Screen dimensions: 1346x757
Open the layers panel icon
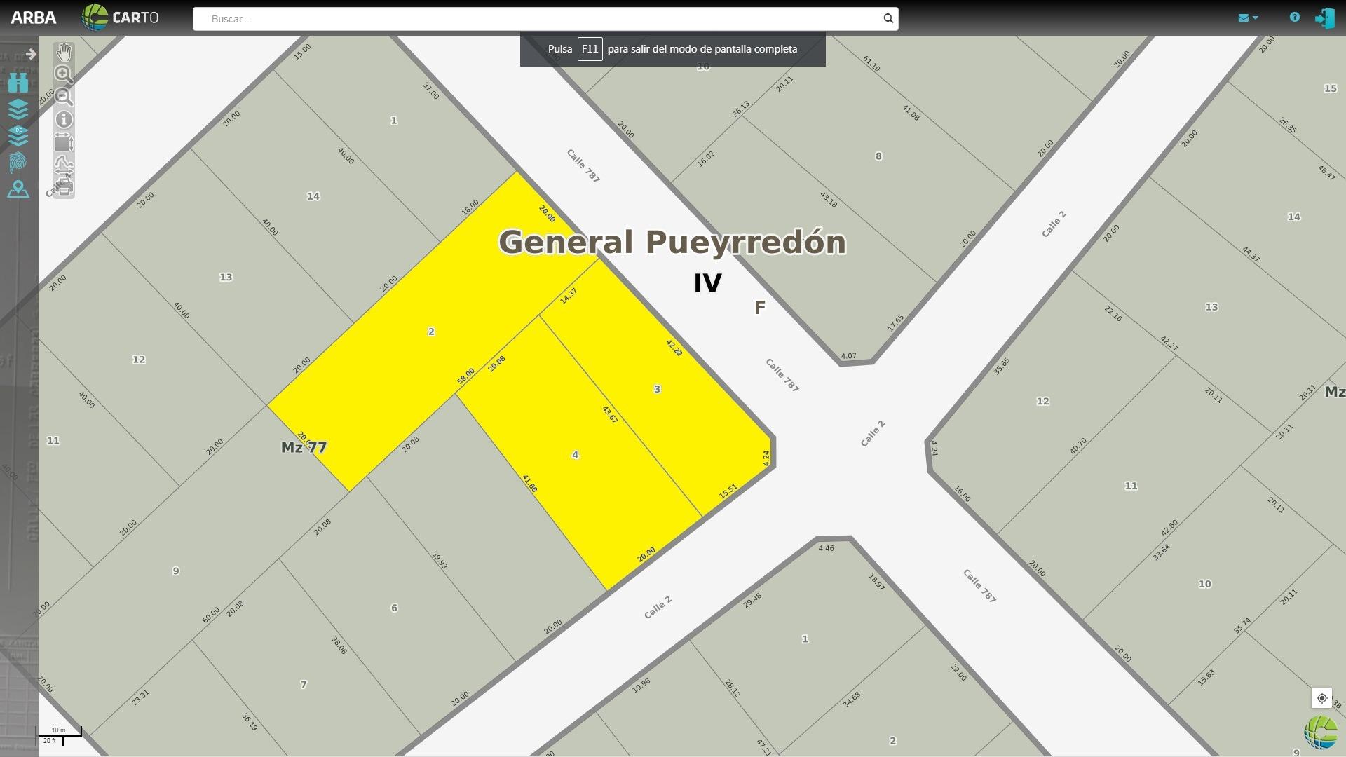click(18, 109)
